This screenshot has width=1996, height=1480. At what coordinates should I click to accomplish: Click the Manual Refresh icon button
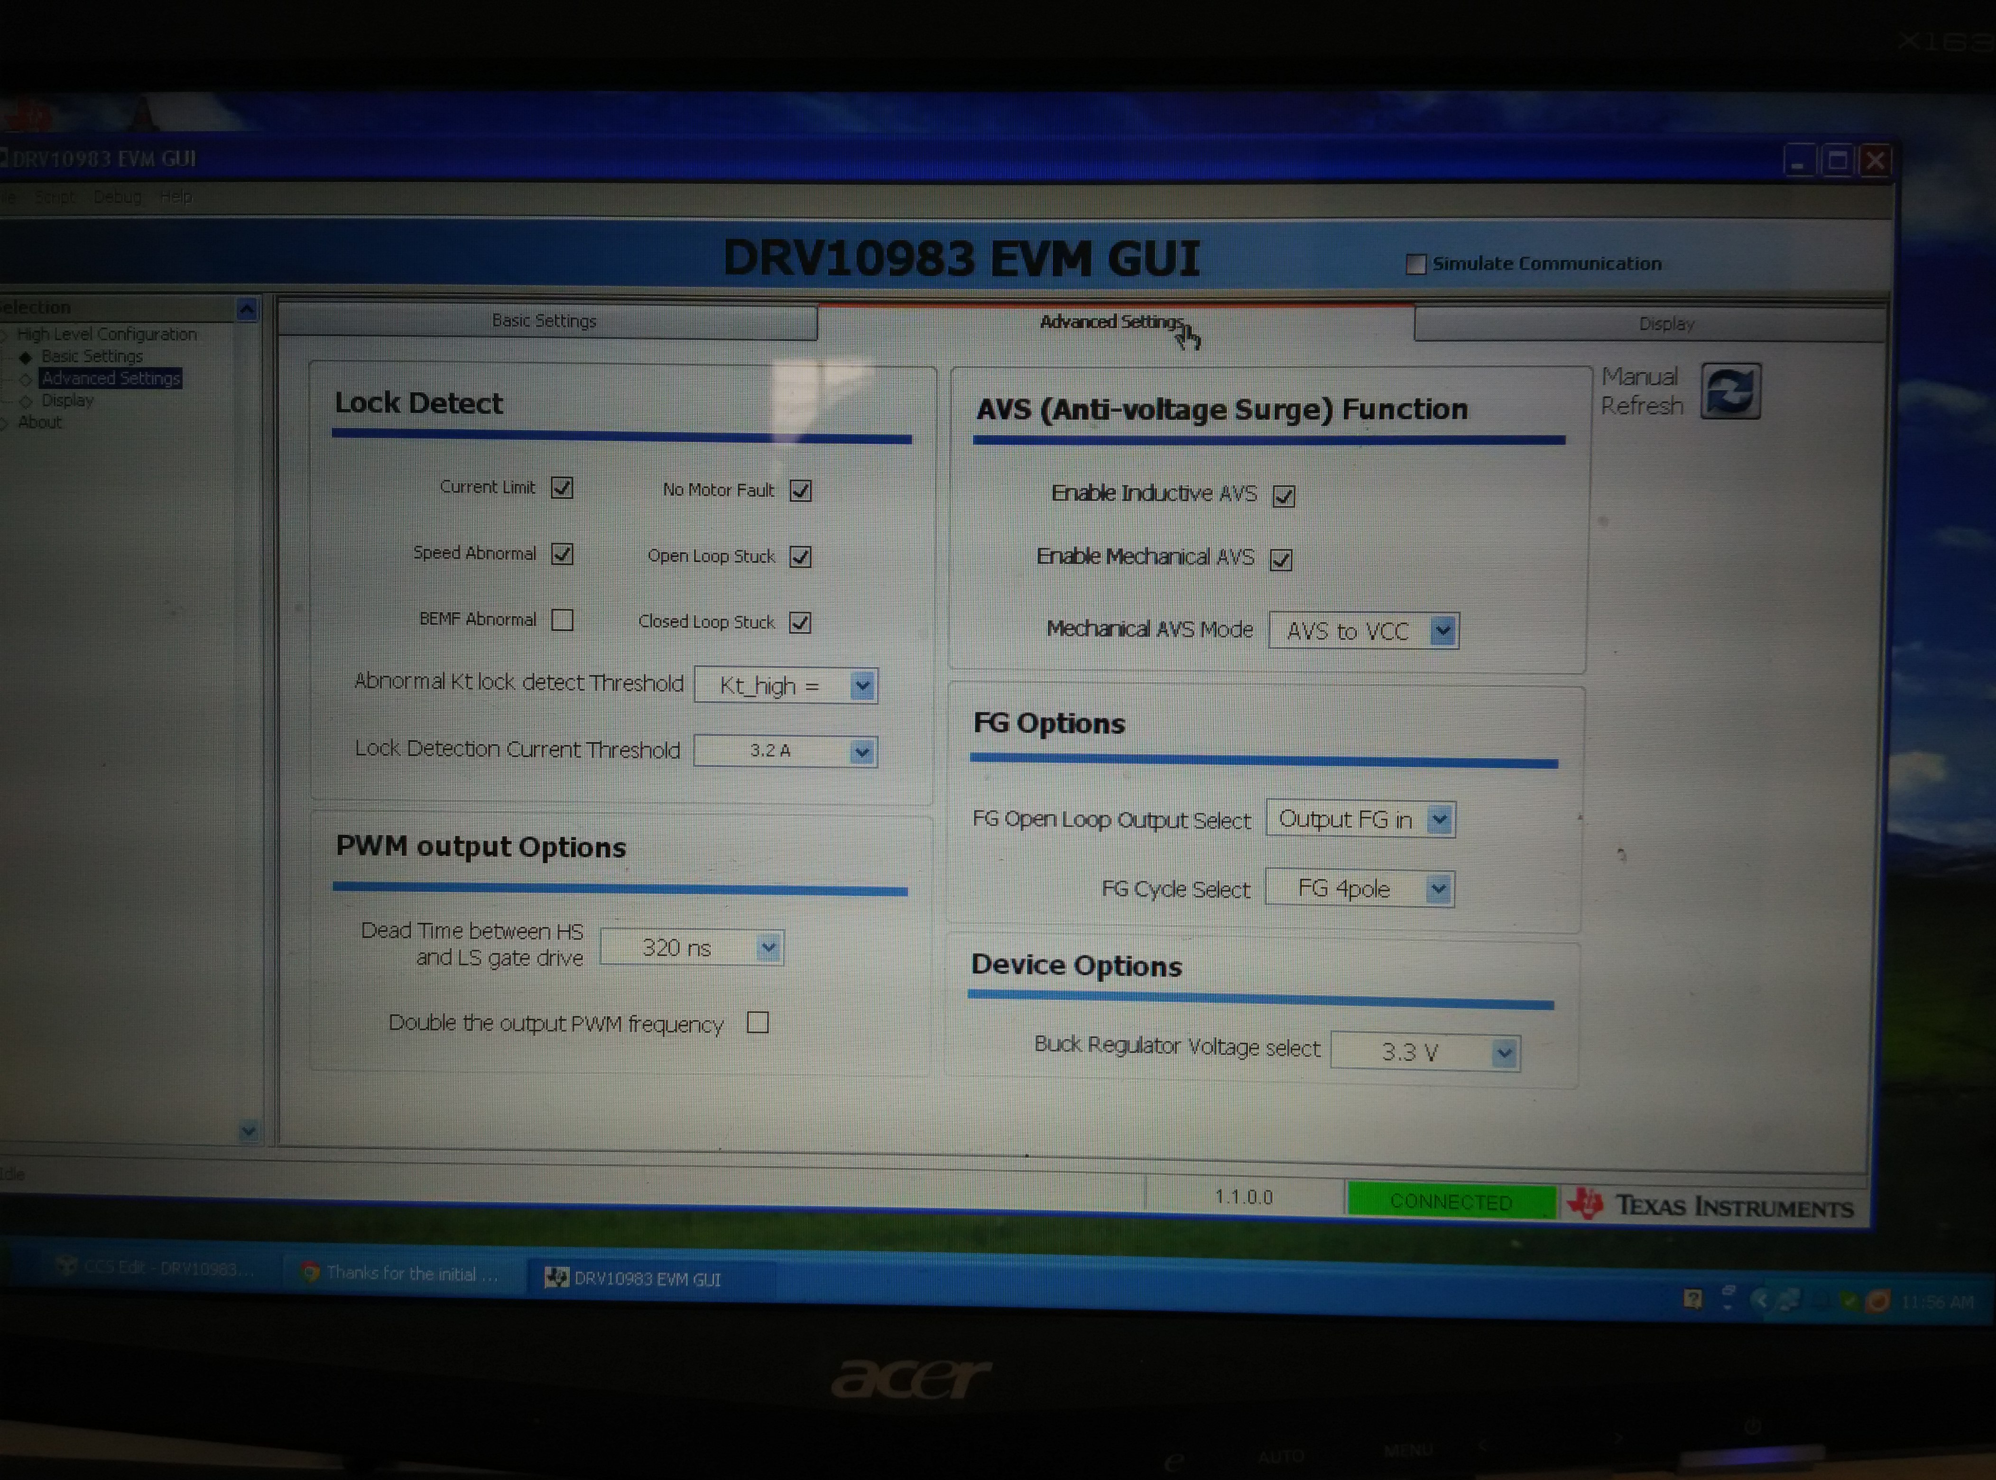[1730, 391]
